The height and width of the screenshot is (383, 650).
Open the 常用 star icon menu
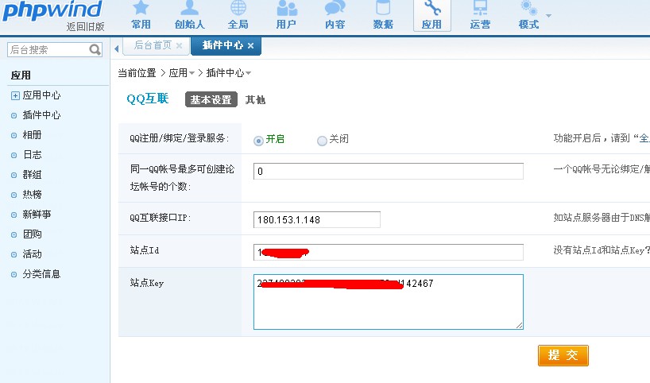click(x=141, y=15)
